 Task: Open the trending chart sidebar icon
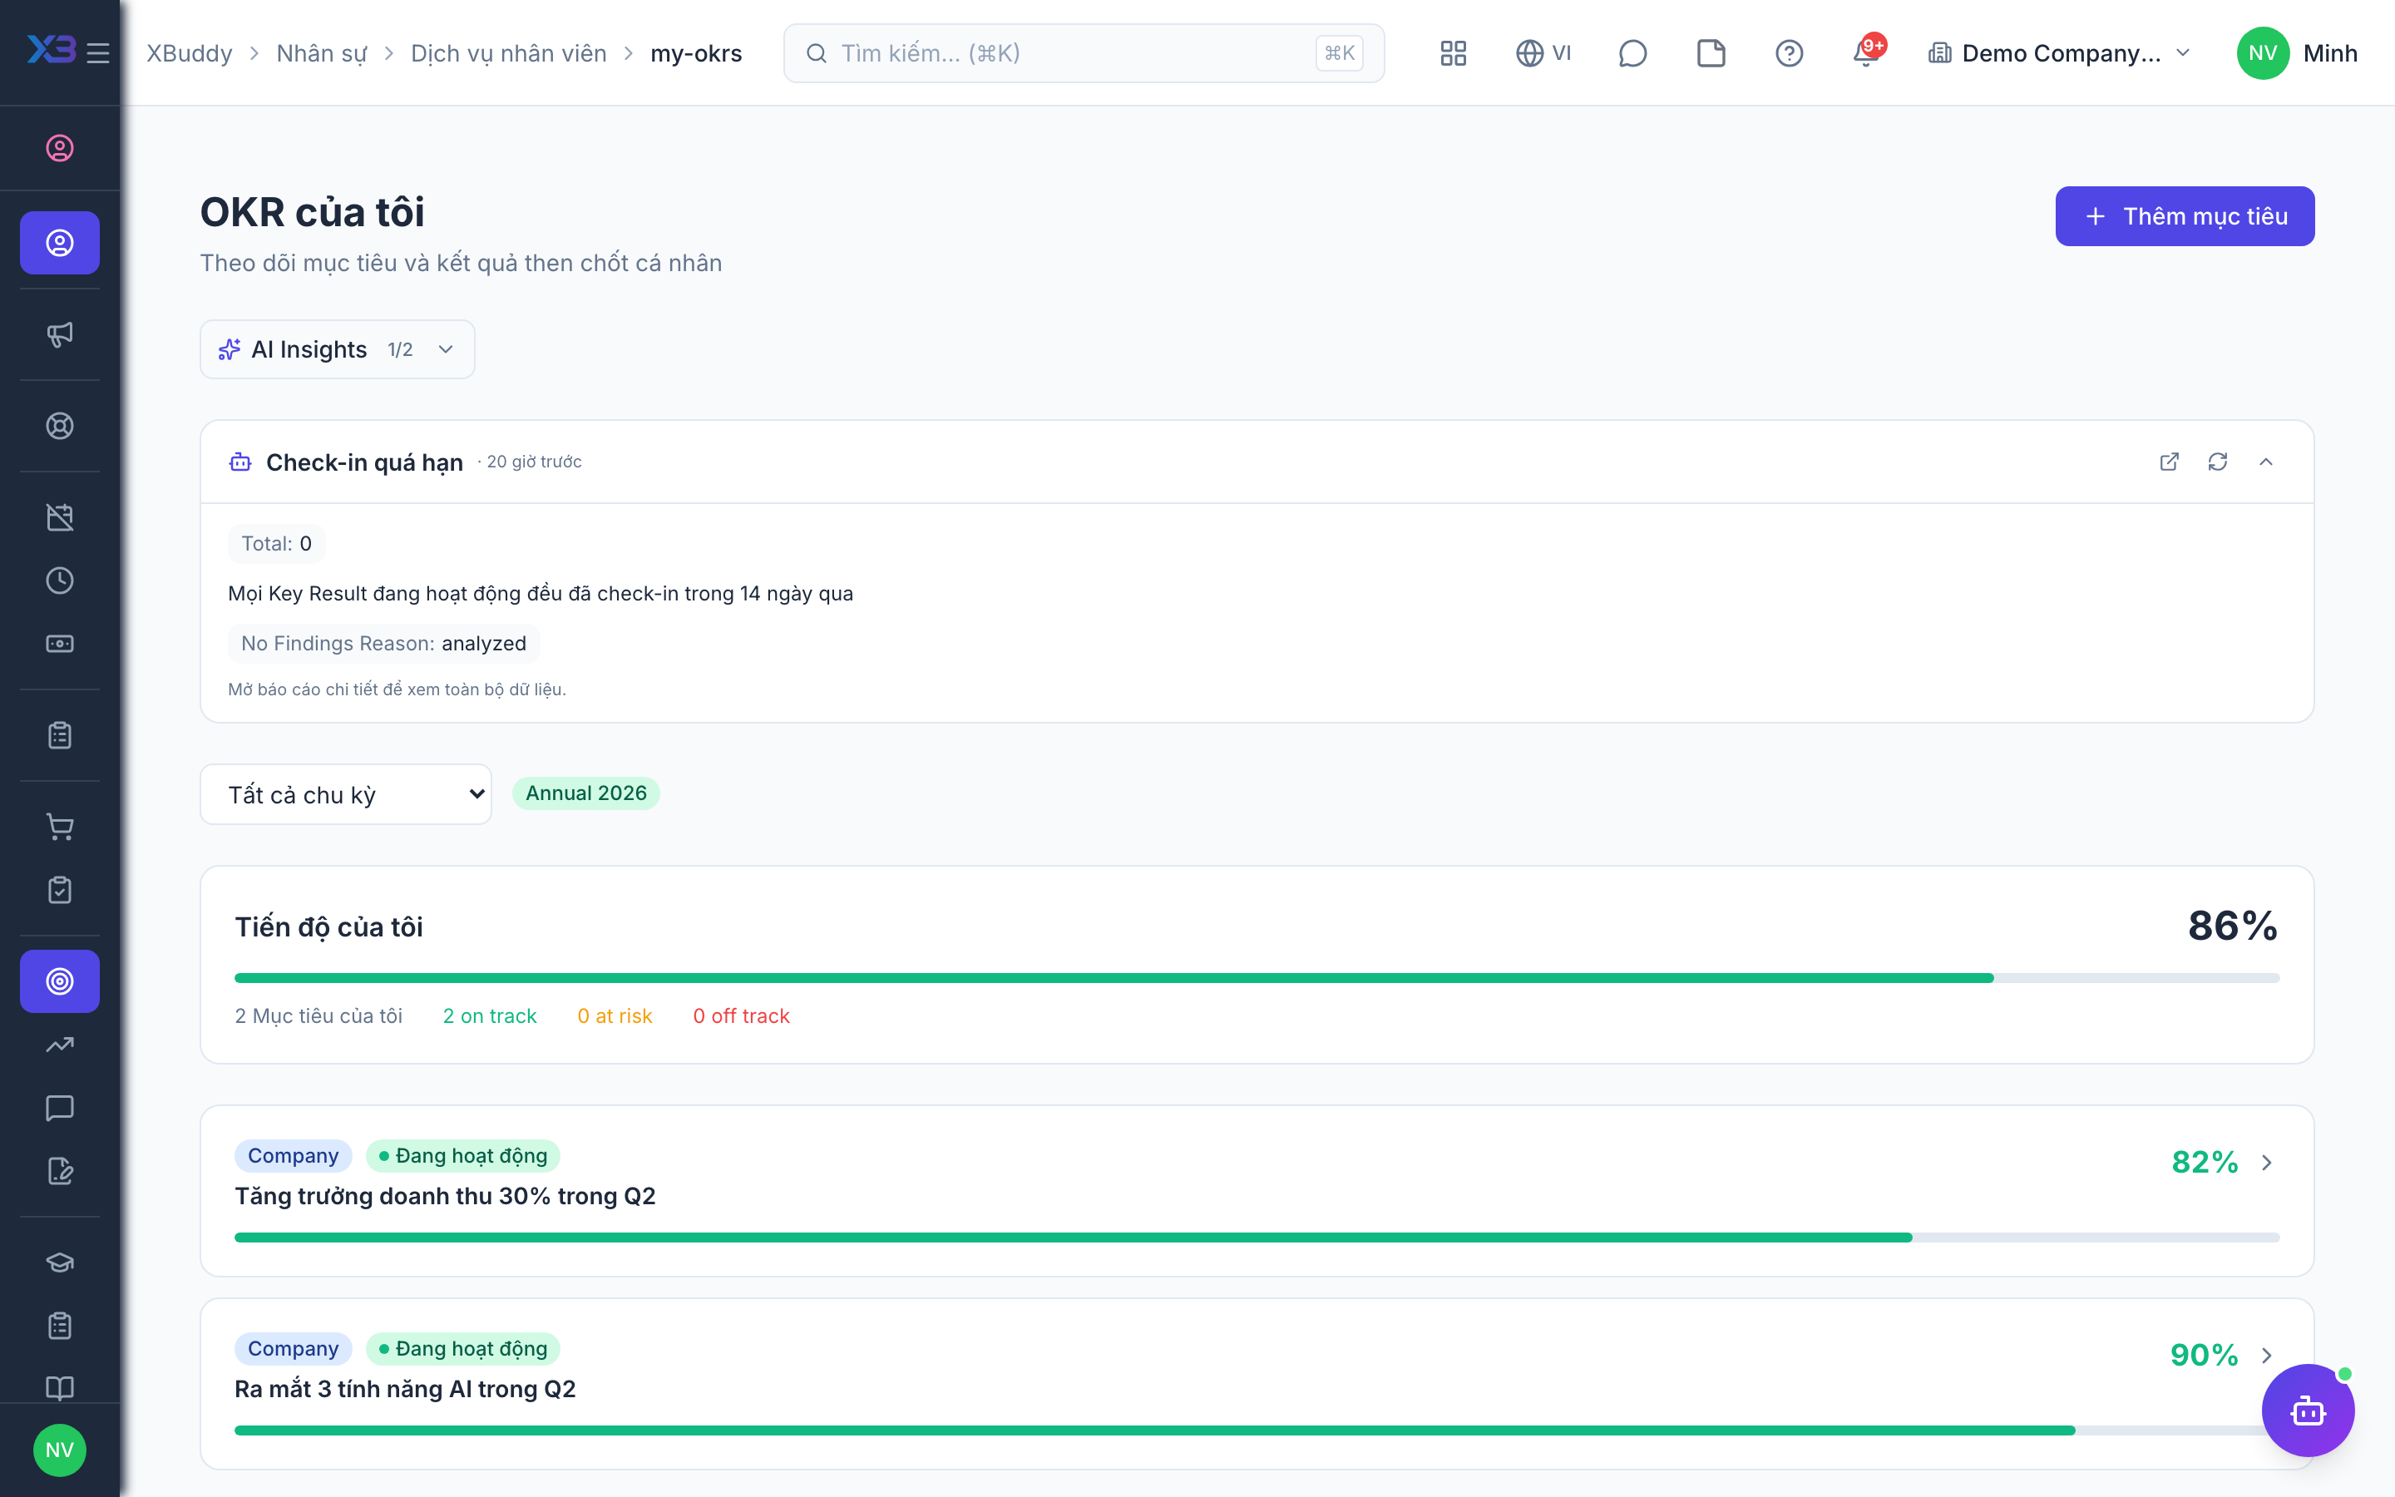59,1045
